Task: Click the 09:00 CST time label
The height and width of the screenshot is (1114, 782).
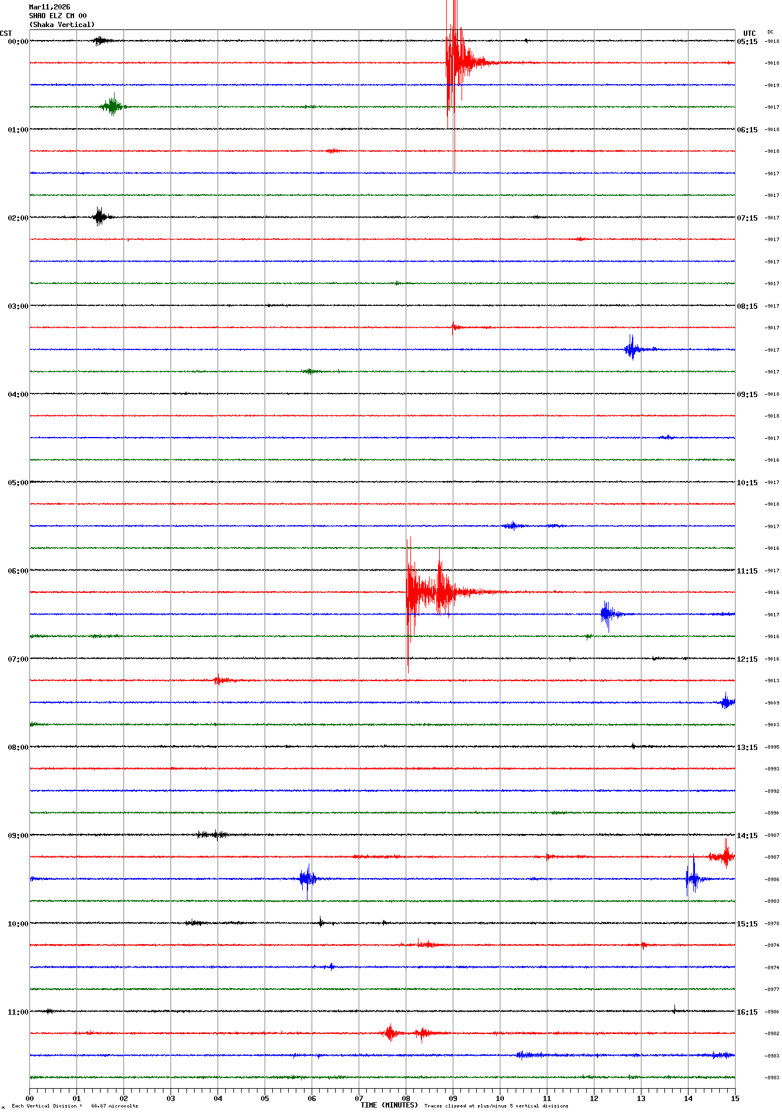Action: [18, 836]
